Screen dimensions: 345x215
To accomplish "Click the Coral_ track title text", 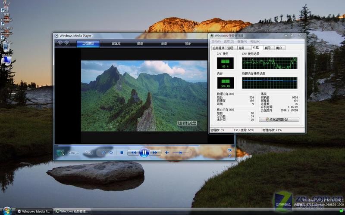I will click(73, 153).
